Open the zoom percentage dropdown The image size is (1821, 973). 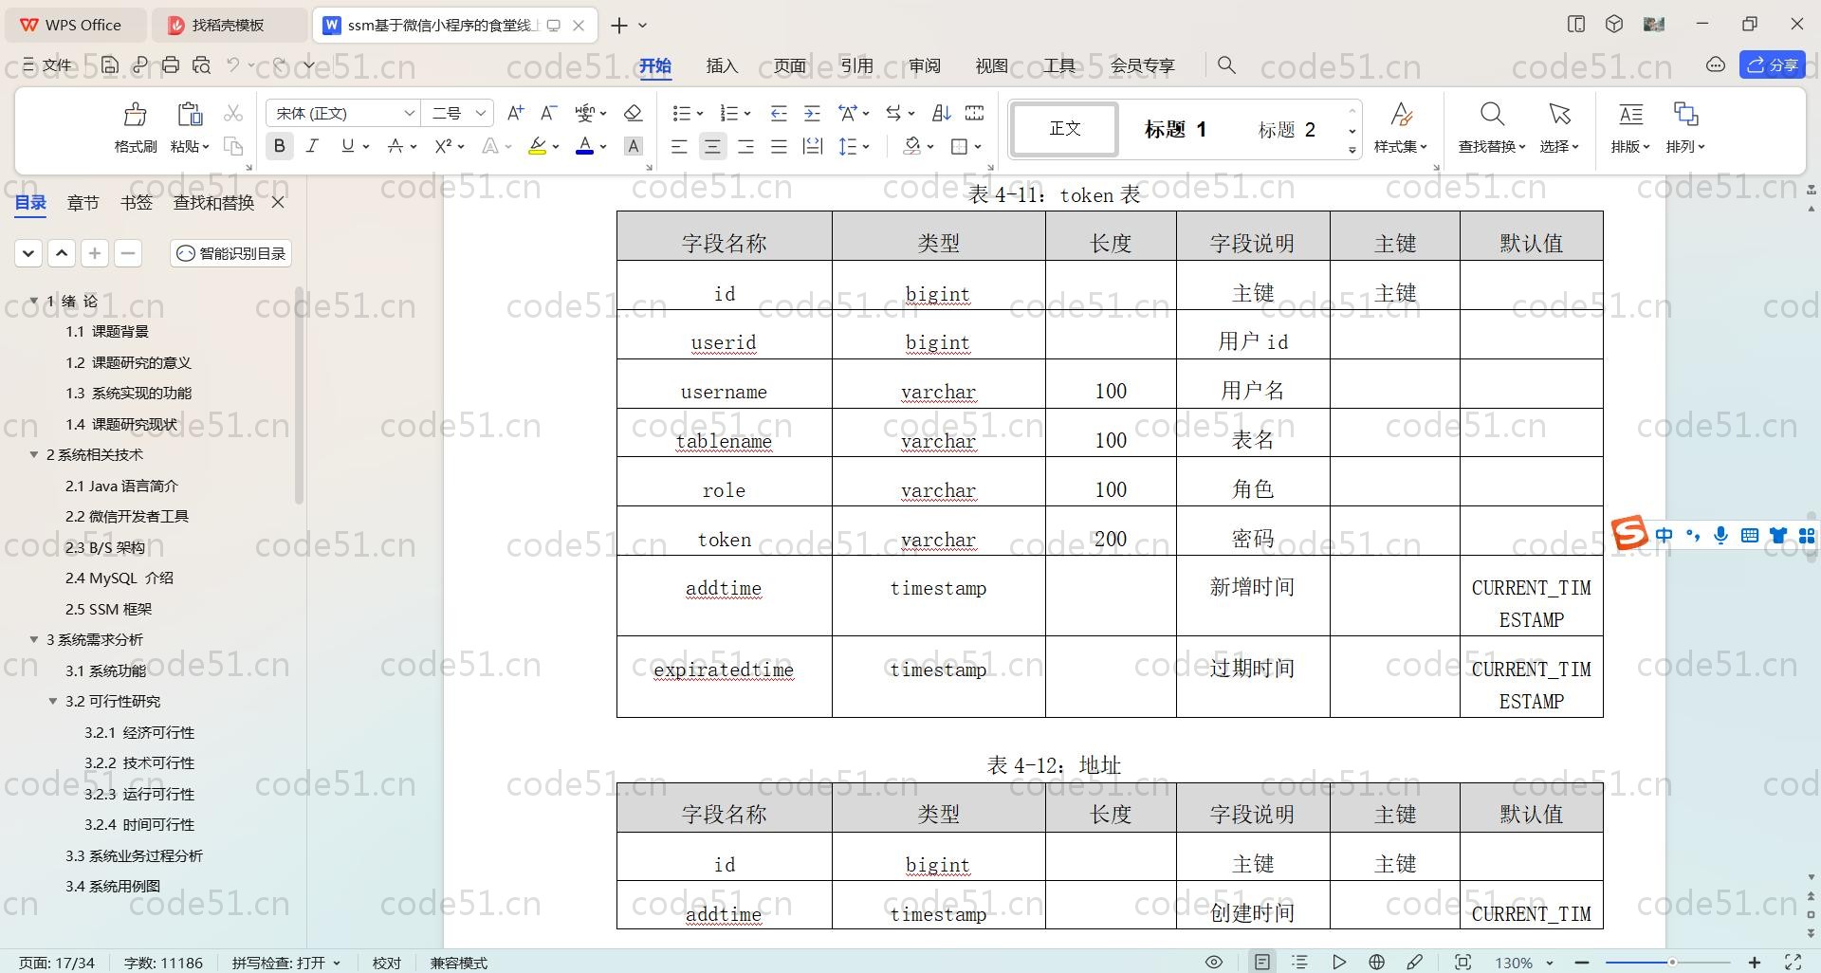1550,963
